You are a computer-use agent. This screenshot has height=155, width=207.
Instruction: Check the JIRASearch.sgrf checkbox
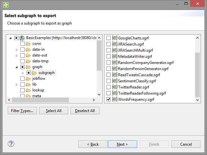pyautogui.click(x=108, y=44)
